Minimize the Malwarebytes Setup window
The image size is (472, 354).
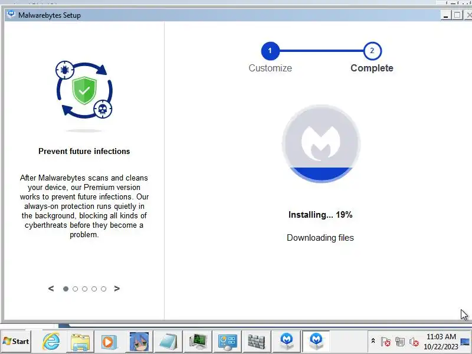click(446, 15)
